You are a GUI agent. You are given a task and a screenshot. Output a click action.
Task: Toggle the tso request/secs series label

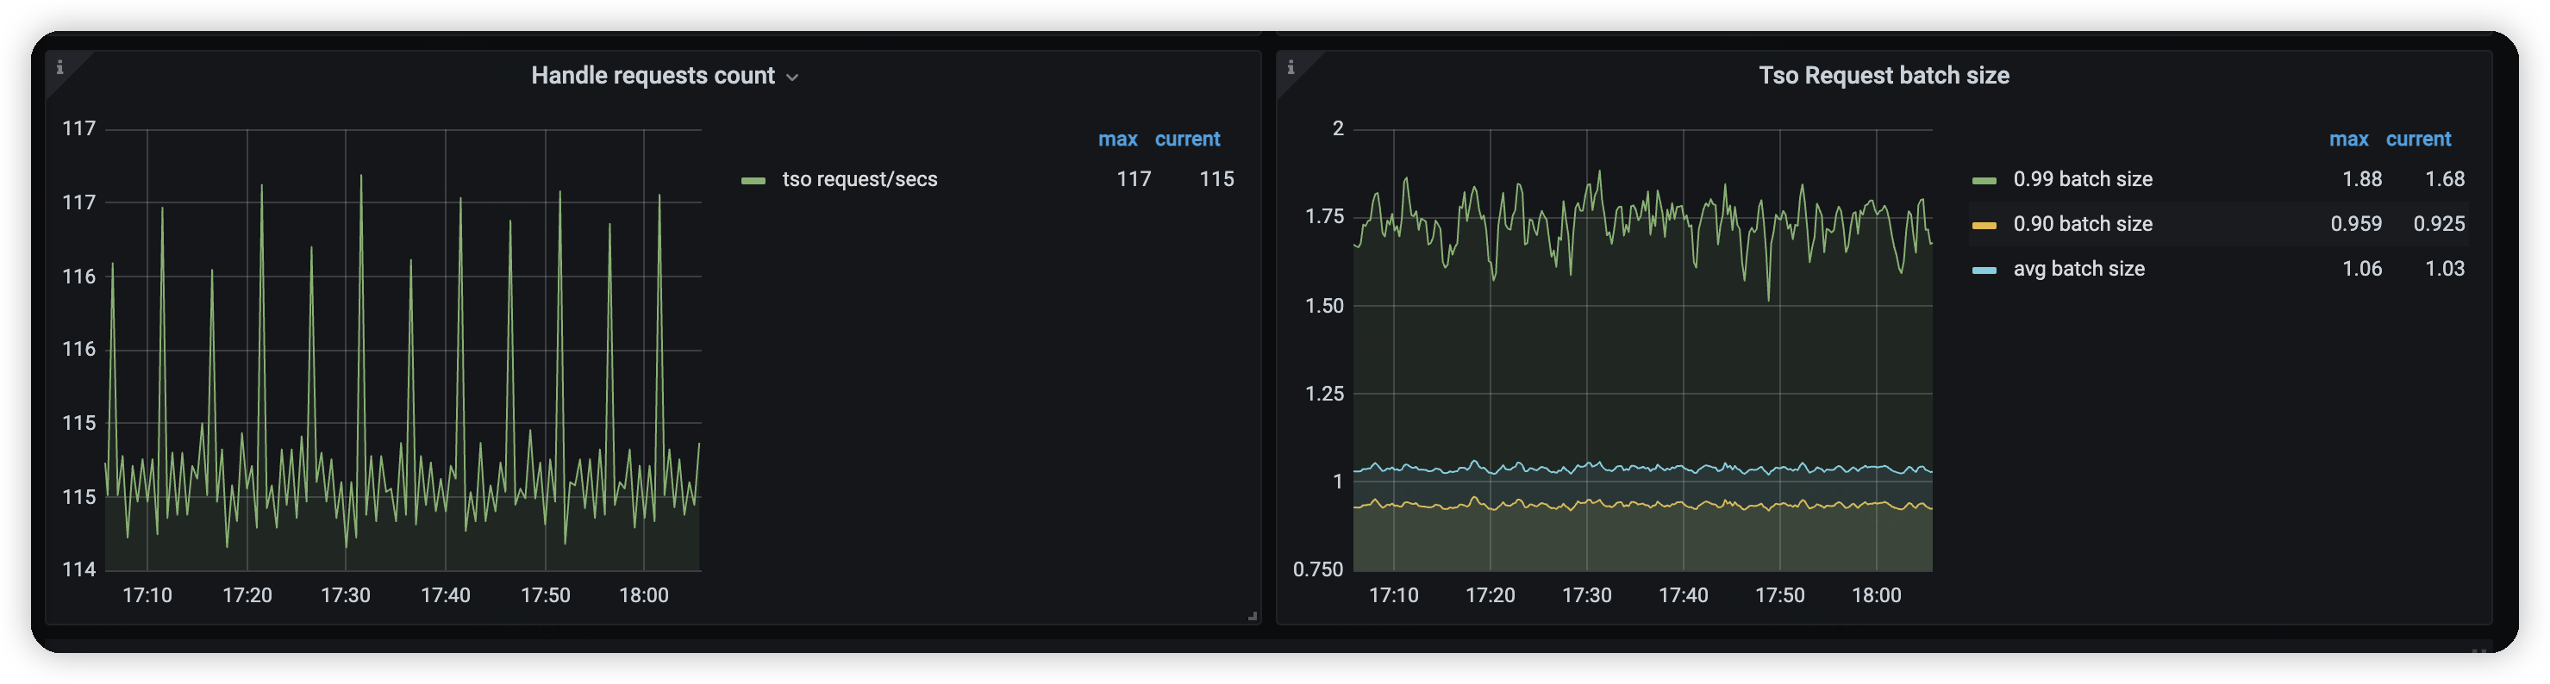click(859, 179)
